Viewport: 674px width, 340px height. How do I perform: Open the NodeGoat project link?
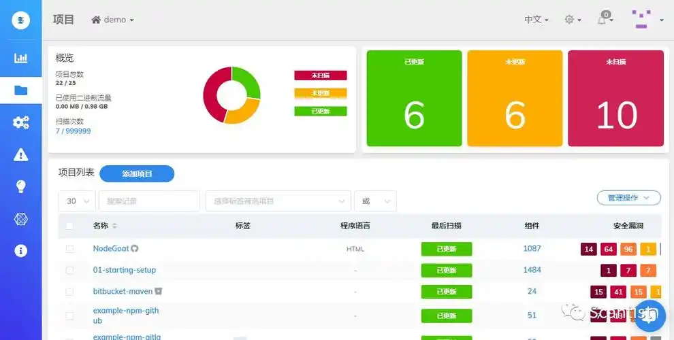(111, 249)
